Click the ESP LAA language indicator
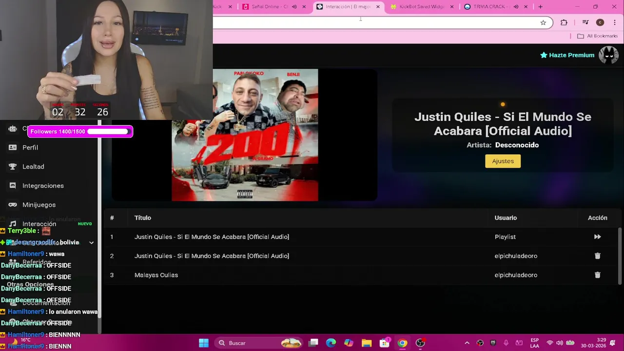624x351 pixels. [535, 343]
